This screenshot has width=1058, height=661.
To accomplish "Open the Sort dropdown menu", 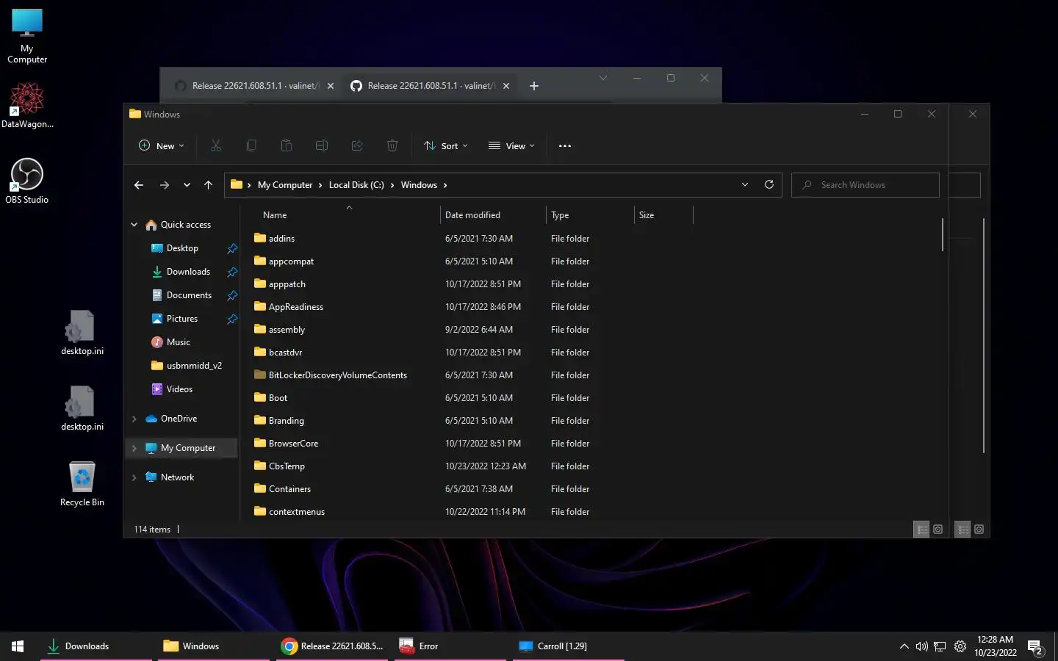I will [x=446, y=145].
